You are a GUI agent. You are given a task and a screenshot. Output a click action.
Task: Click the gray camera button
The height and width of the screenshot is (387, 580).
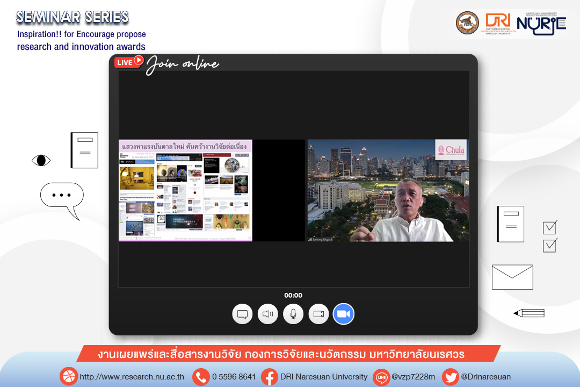318,314
